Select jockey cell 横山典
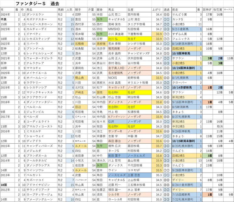This screenshot has height=202, width=234. pos(81,78)
